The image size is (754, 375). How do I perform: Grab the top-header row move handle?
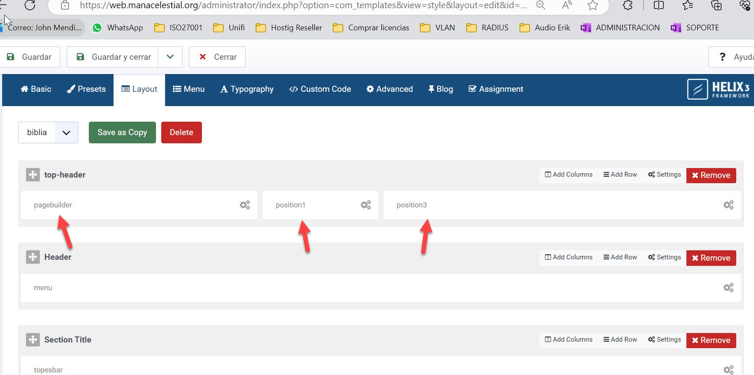(x=33, y=175)
